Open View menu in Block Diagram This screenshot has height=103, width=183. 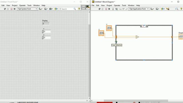tap(103, 5)
